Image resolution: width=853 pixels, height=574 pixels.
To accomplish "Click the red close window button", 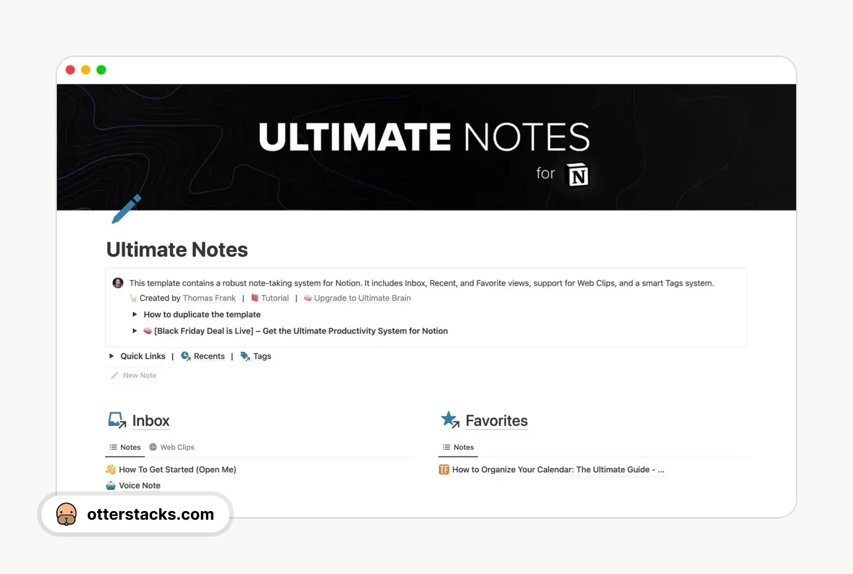I will tap(70, 70).
